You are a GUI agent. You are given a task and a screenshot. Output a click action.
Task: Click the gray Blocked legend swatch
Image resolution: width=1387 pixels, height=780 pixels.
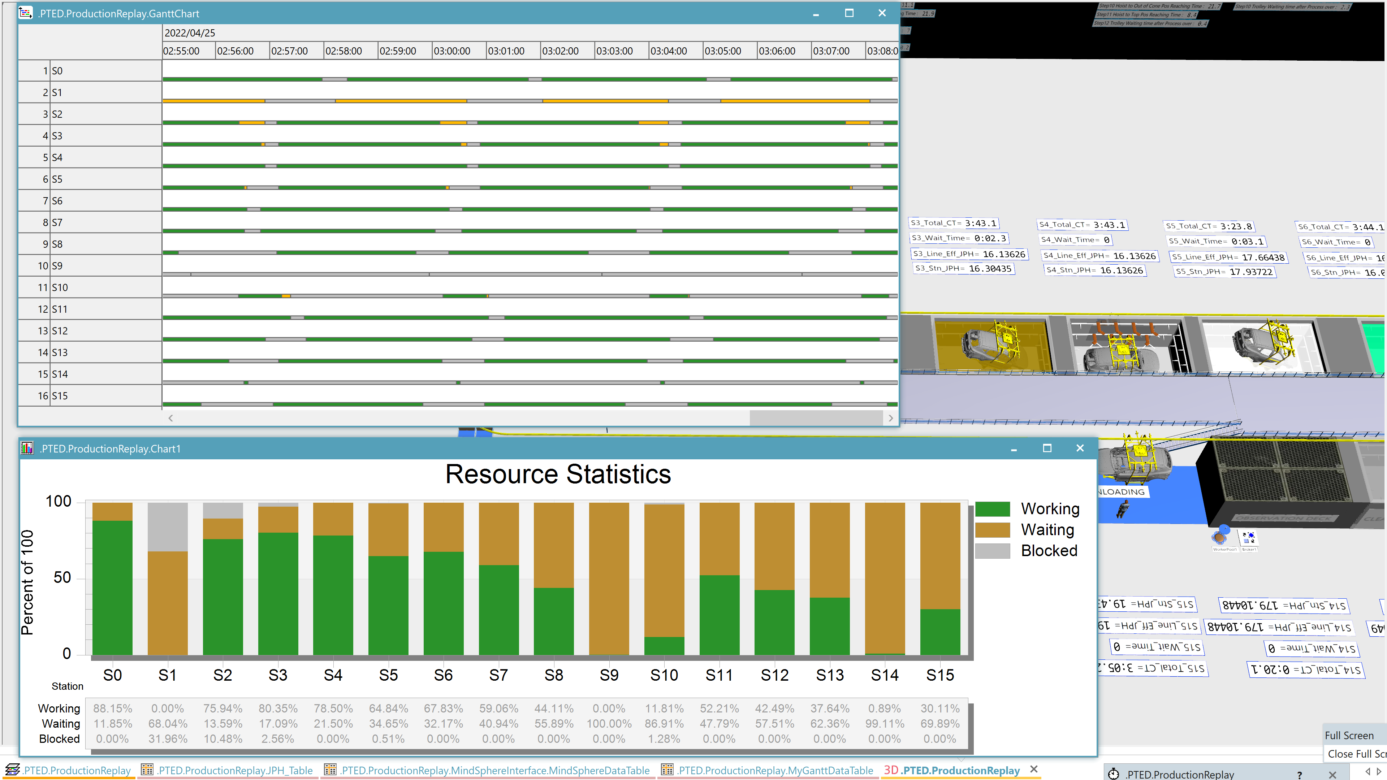[x=992, y=551]
